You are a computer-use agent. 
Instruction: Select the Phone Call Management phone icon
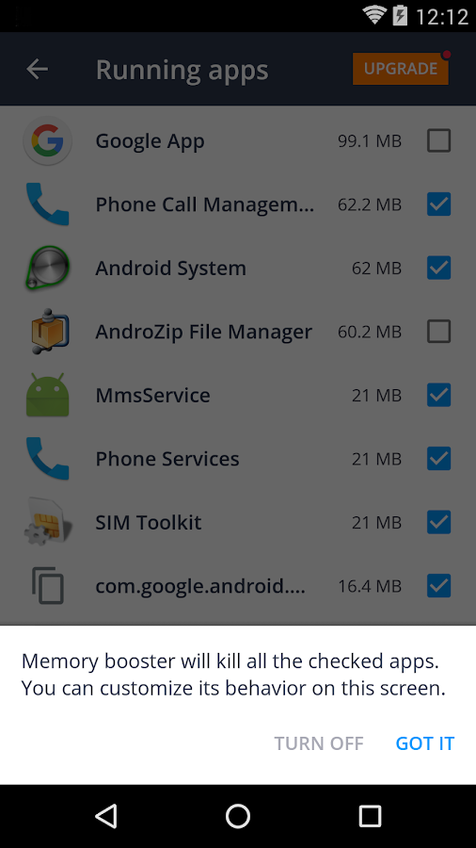(x=47, y=204)
